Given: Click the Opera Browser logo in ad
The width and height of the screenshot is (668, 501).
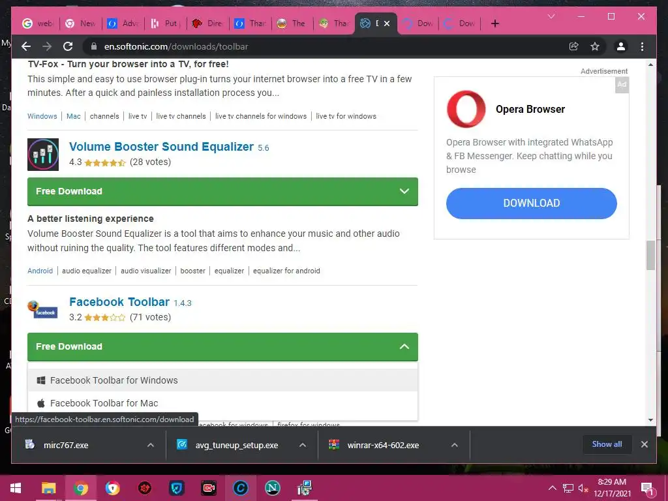Looking at the screenshot, I should tap(466, 109).
